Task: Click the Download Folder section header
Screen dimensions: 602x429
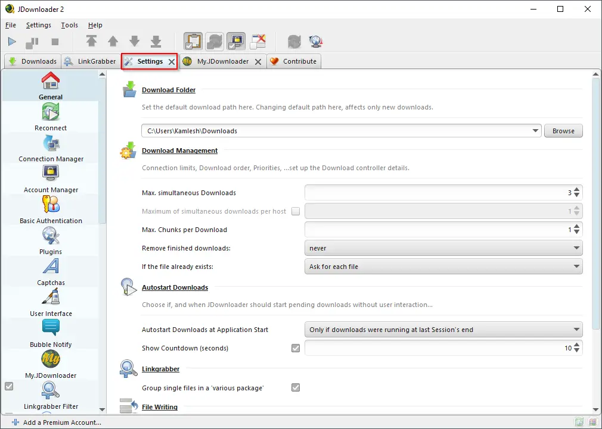Action: pyautogui.click(x=169, y=90)
